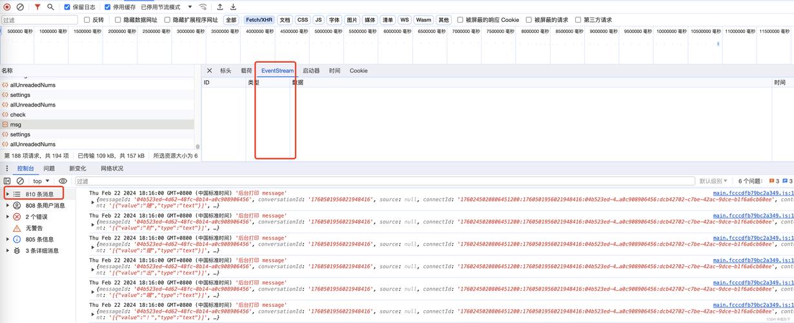Switch to the 标头 tab
The width and height of the screenshot is (794, 323).
(225, 71)
